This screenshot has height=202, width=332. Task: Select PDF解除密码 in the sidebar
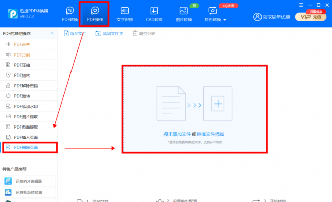pos(29,86)
